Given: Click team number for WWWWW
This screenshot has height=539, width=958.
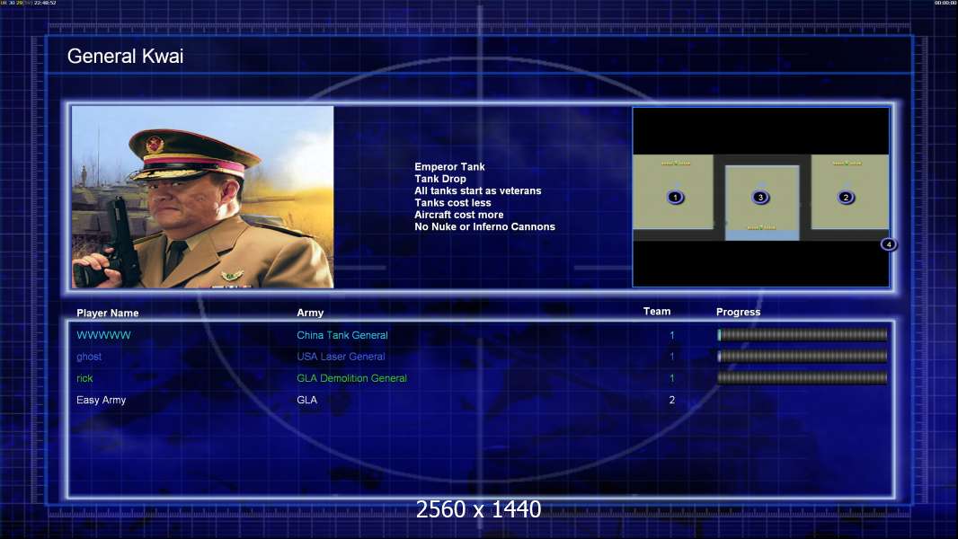Looking at the screenshot, I should [x=672, y=335].
